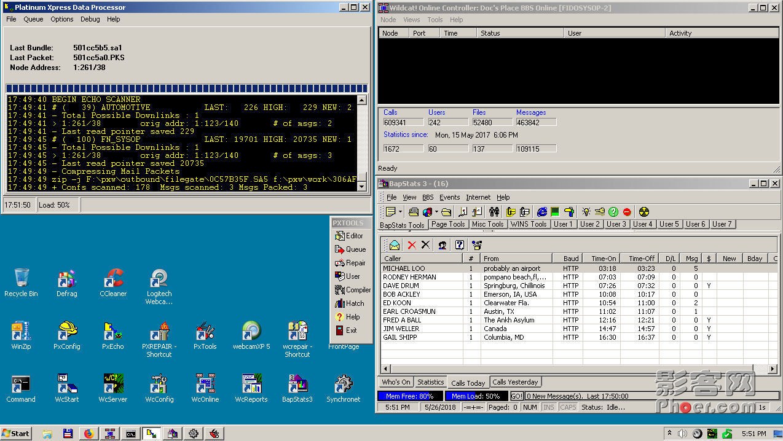The width and height of the screenshot is (783, 441).
Task: Click the green help question mark in BapStats toolbar
Action: click(x=613, y=212)
